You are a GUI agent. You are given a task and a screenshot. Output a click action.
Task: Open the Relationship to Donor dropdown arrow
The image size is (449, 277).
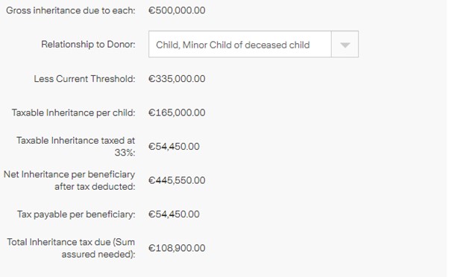tap(345, 45)
